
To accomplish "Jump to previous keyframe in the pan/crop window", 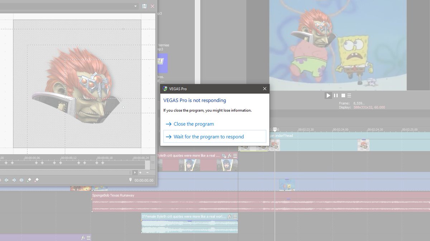I will pos(6,180).
